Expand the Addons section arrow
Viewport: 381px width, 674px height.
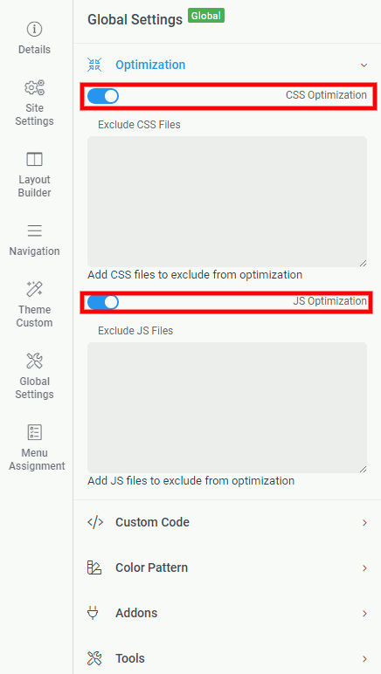(364, 614)
